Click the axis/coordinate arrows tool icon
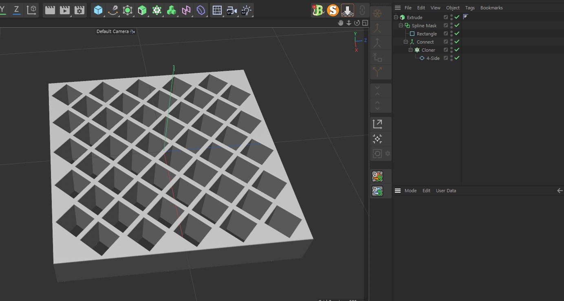 377,124
